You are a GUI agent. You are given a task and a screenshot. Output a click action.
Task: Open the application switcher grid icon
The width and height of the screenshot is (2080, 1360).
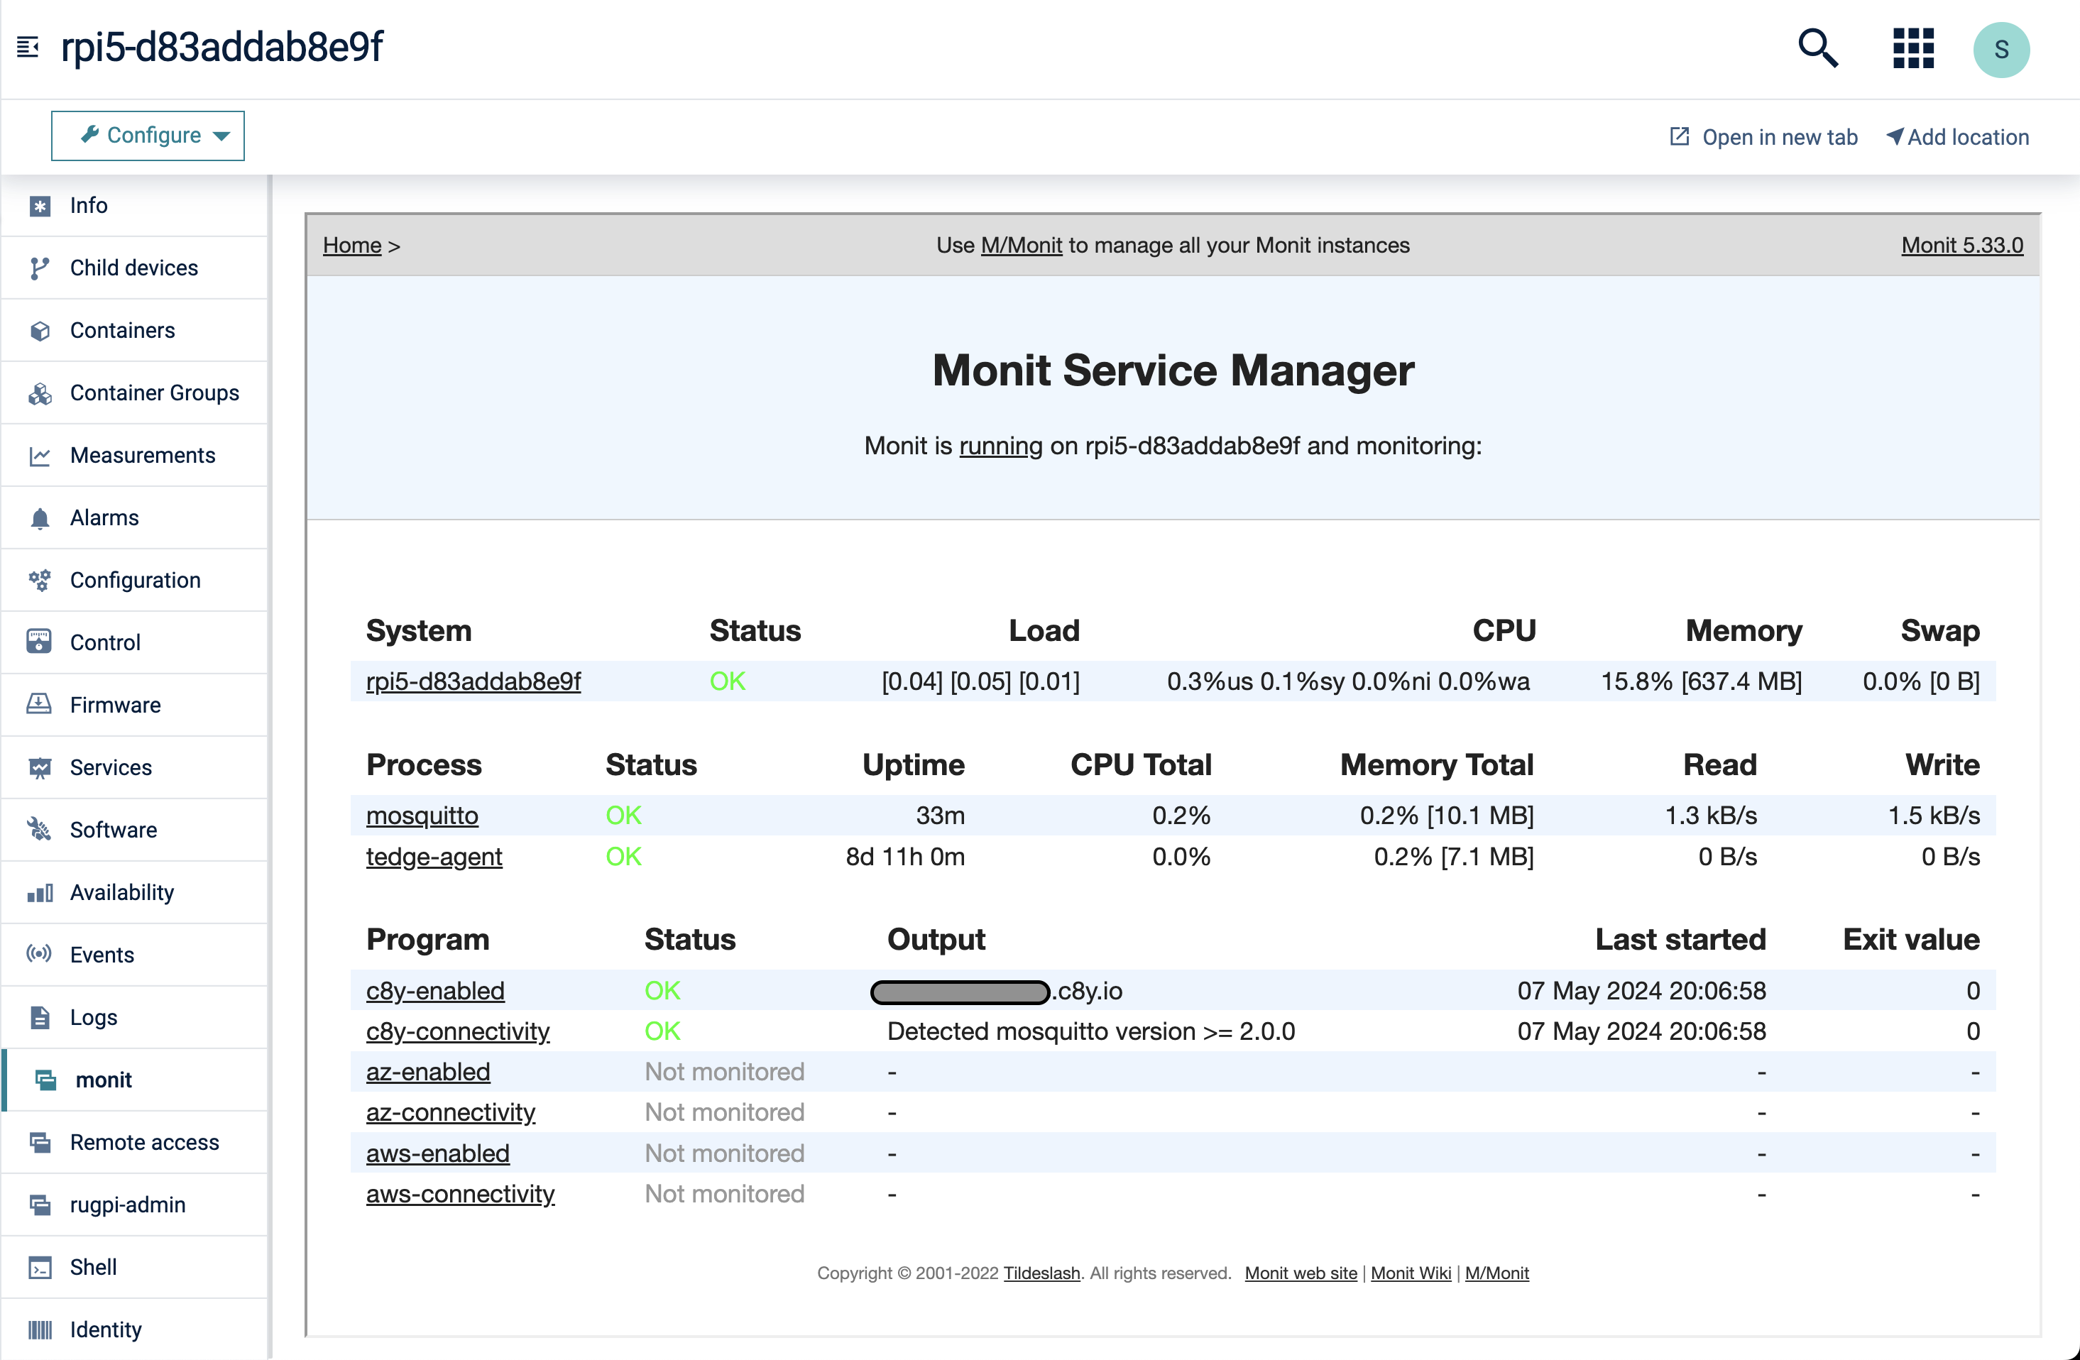(x=1912, y=48)
